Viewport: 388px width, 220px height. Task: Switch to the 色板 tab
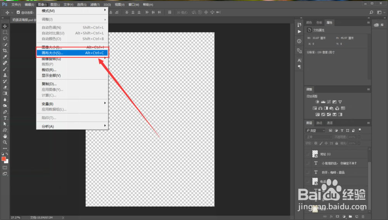(x=319, y=22)
